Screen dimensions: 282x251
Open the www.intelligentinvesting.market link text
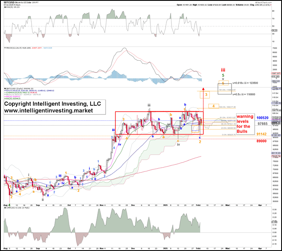pyautogui.click(x=48, y=110)
